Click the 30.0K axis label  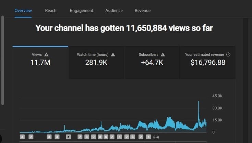(x=217, y=108)
